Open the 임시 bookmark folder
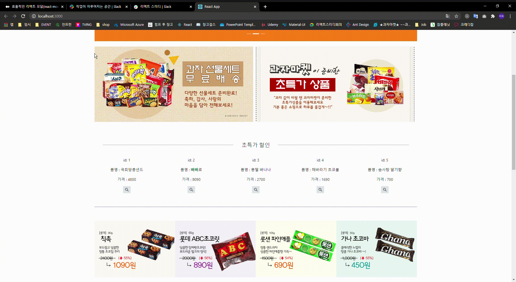 [x=24, y=24]
